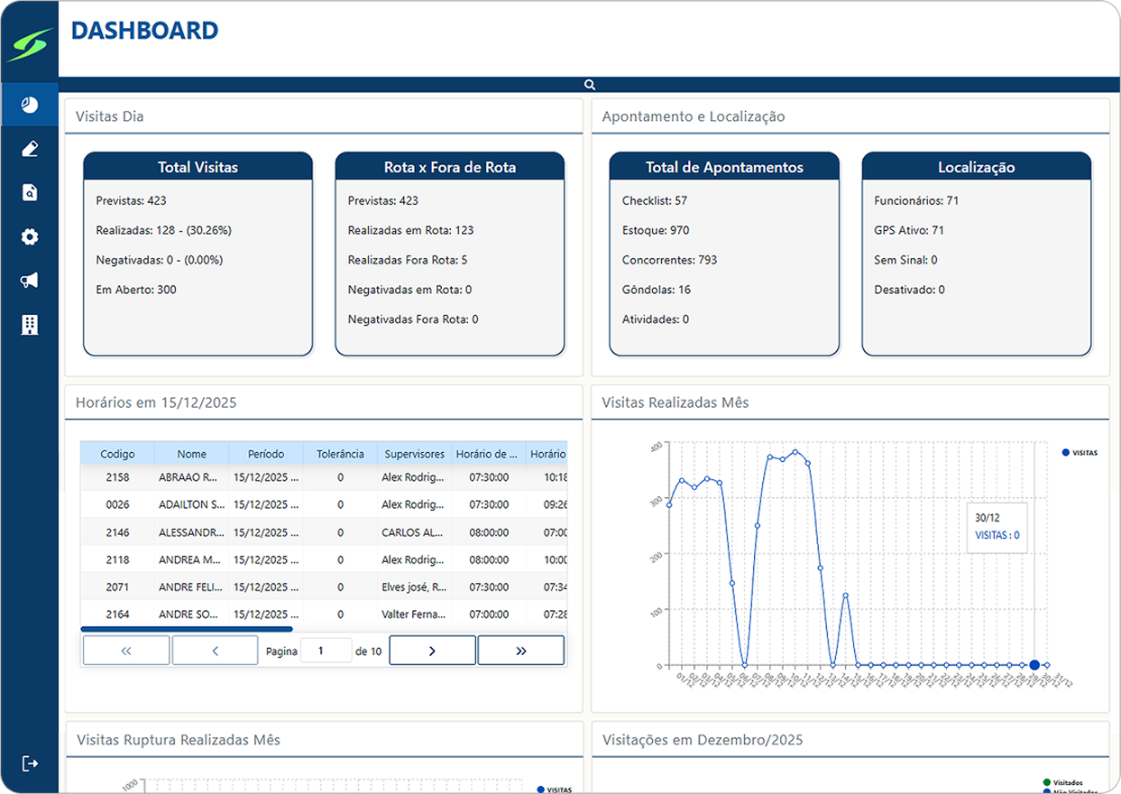1121x794 pixels.
Task: Open the document search sidebar icon
Action: click(30, 192)
